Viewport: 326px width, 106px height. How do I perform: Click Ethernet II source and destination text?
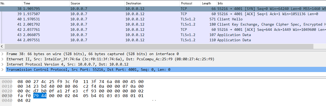coord(110,59)
